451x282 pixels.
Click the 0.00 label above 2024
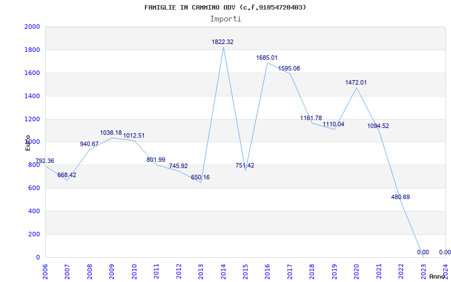(x=445, y=252)
